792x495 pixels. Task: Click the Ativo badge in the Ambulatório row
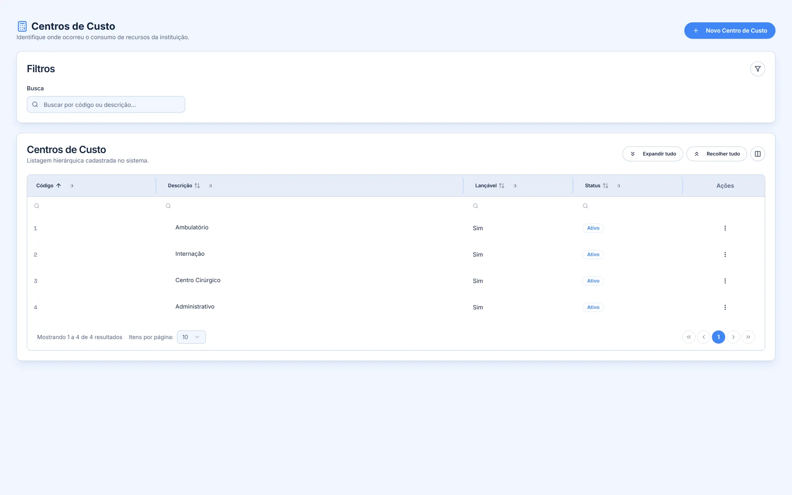click(593, 228)
